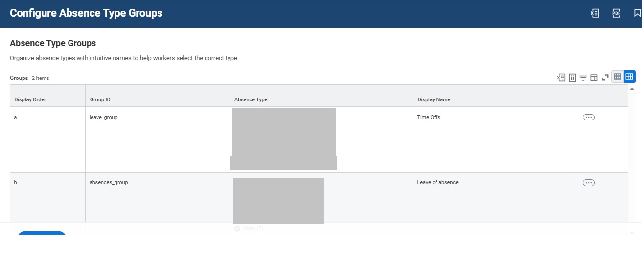Screen dimensions: 642x258
Task: Click the Absence Type column header
Action: [251, 99]
